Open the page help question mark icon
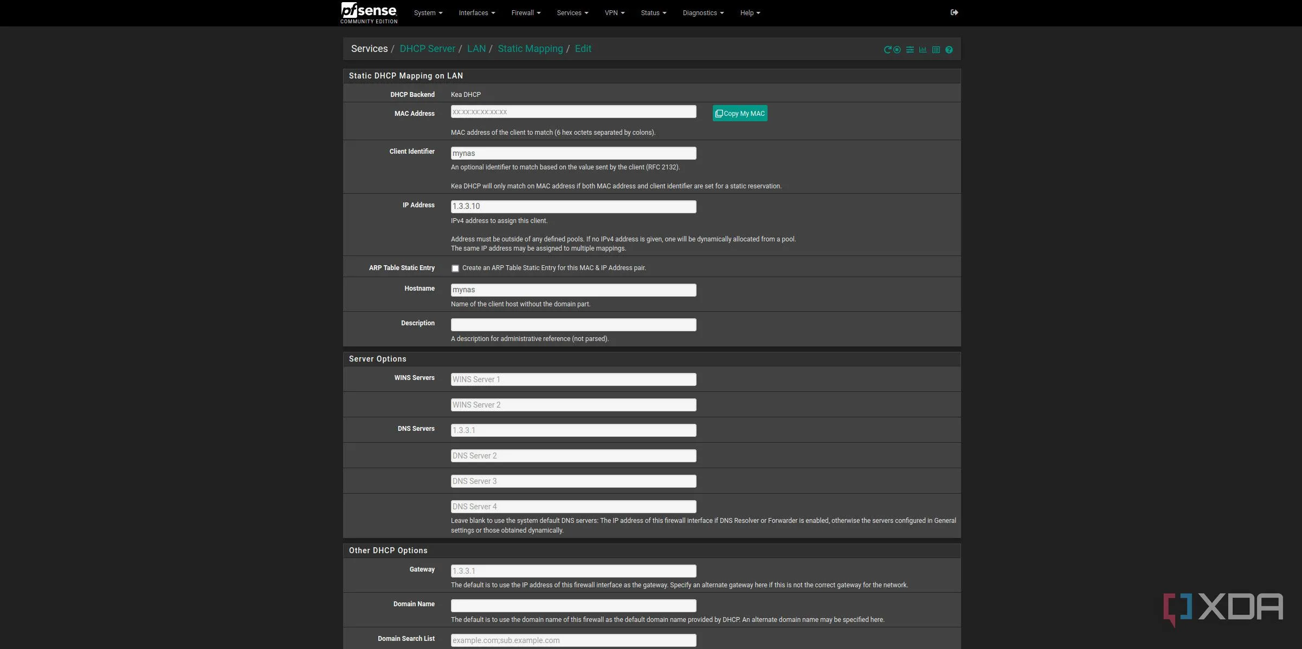 [x=949, y=50]
